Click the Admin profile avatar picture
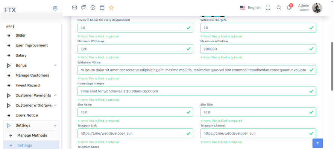This screenshot has height=149, width=334. [x=317, y=8]
